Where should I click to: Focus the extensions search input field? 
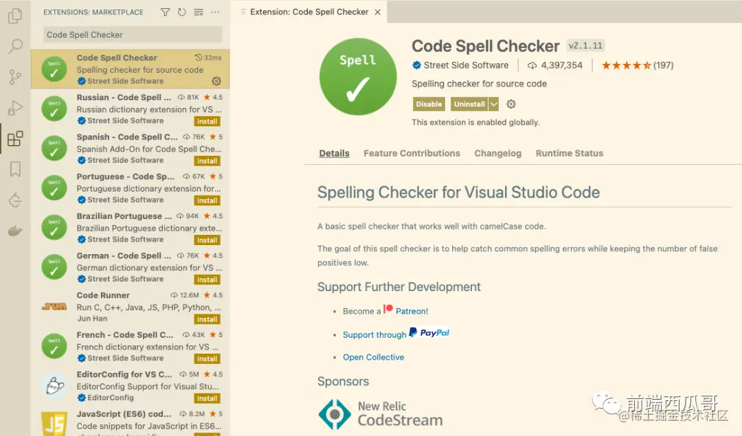click(133, 34)
